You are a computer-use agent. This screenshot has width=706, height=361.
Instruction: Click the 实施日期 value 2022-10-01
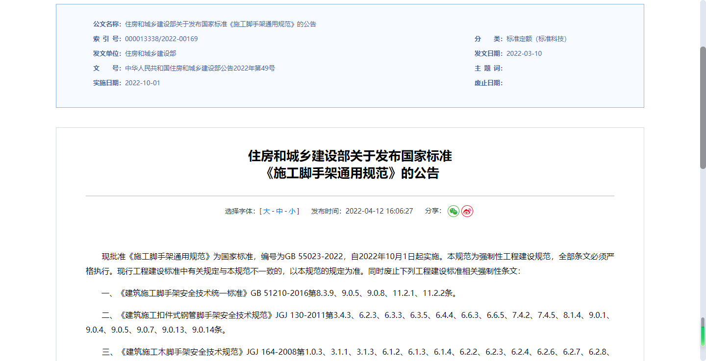143,83
